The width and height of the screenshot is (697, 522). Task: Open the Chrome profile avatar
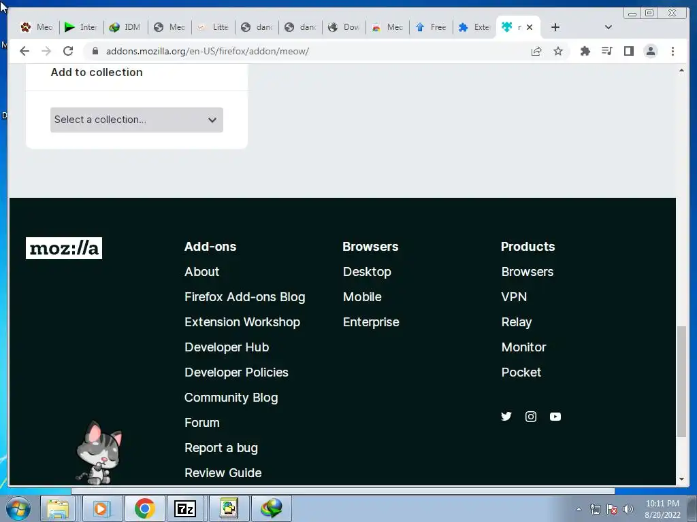(651, 51)
